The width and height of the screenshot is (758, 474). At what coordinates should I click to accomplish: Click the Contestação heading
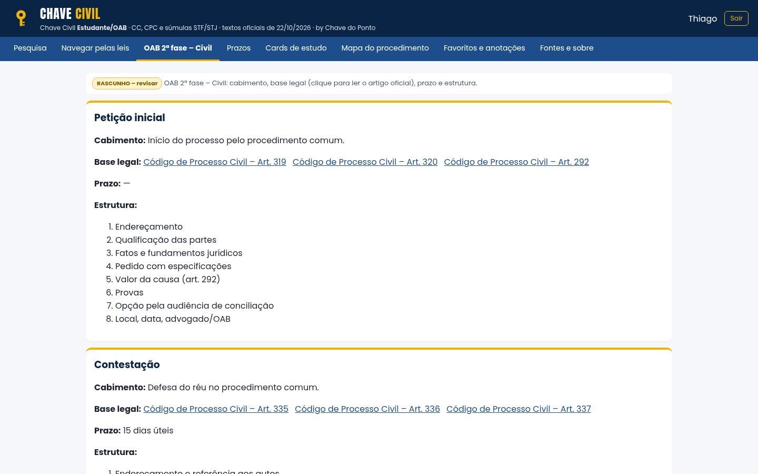click(127, 365)
